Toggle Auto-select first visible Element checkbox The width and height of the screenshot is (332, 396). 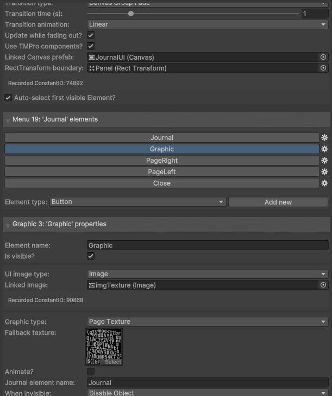(8, 98)
